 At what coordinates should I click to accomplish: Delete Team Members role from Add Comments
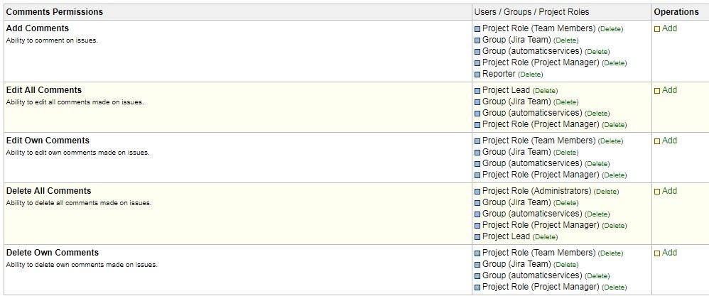pos(610,29)
